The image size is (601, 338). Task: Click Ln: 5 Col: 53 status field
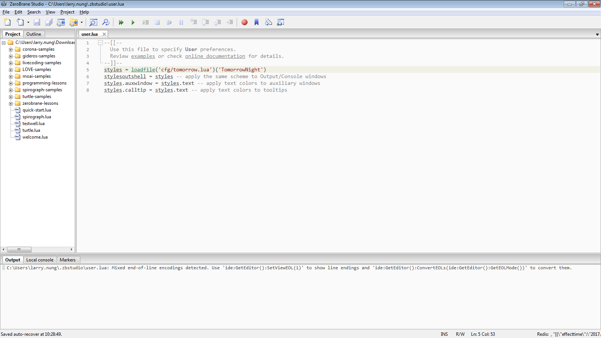click(483, 334)
